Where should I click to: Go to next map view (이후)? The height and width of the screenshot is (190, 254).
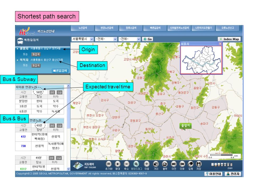(x=182, y=164)
